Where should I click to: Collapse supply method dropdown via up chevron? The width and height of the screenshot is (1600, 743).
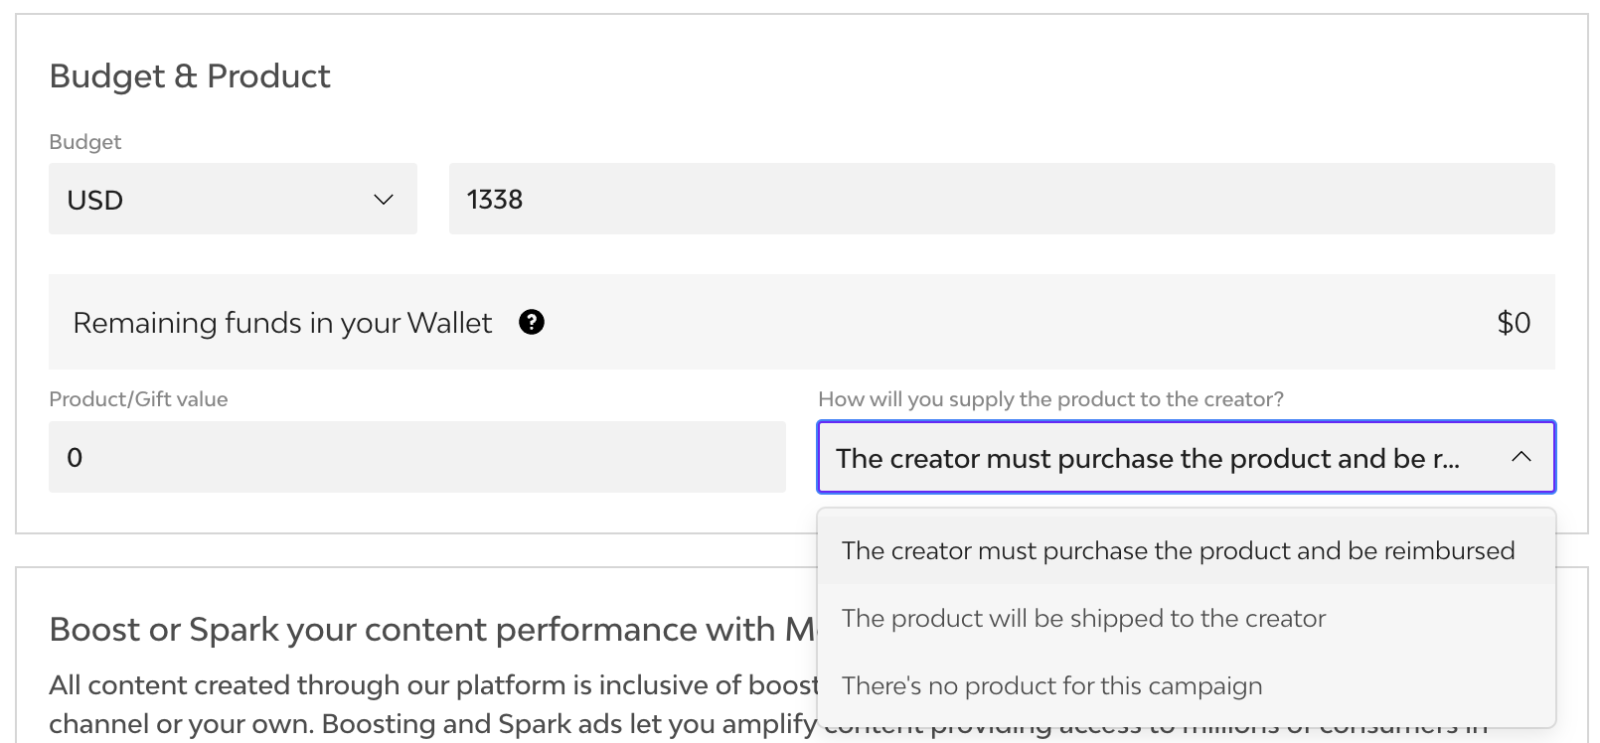pos(1520,457)
